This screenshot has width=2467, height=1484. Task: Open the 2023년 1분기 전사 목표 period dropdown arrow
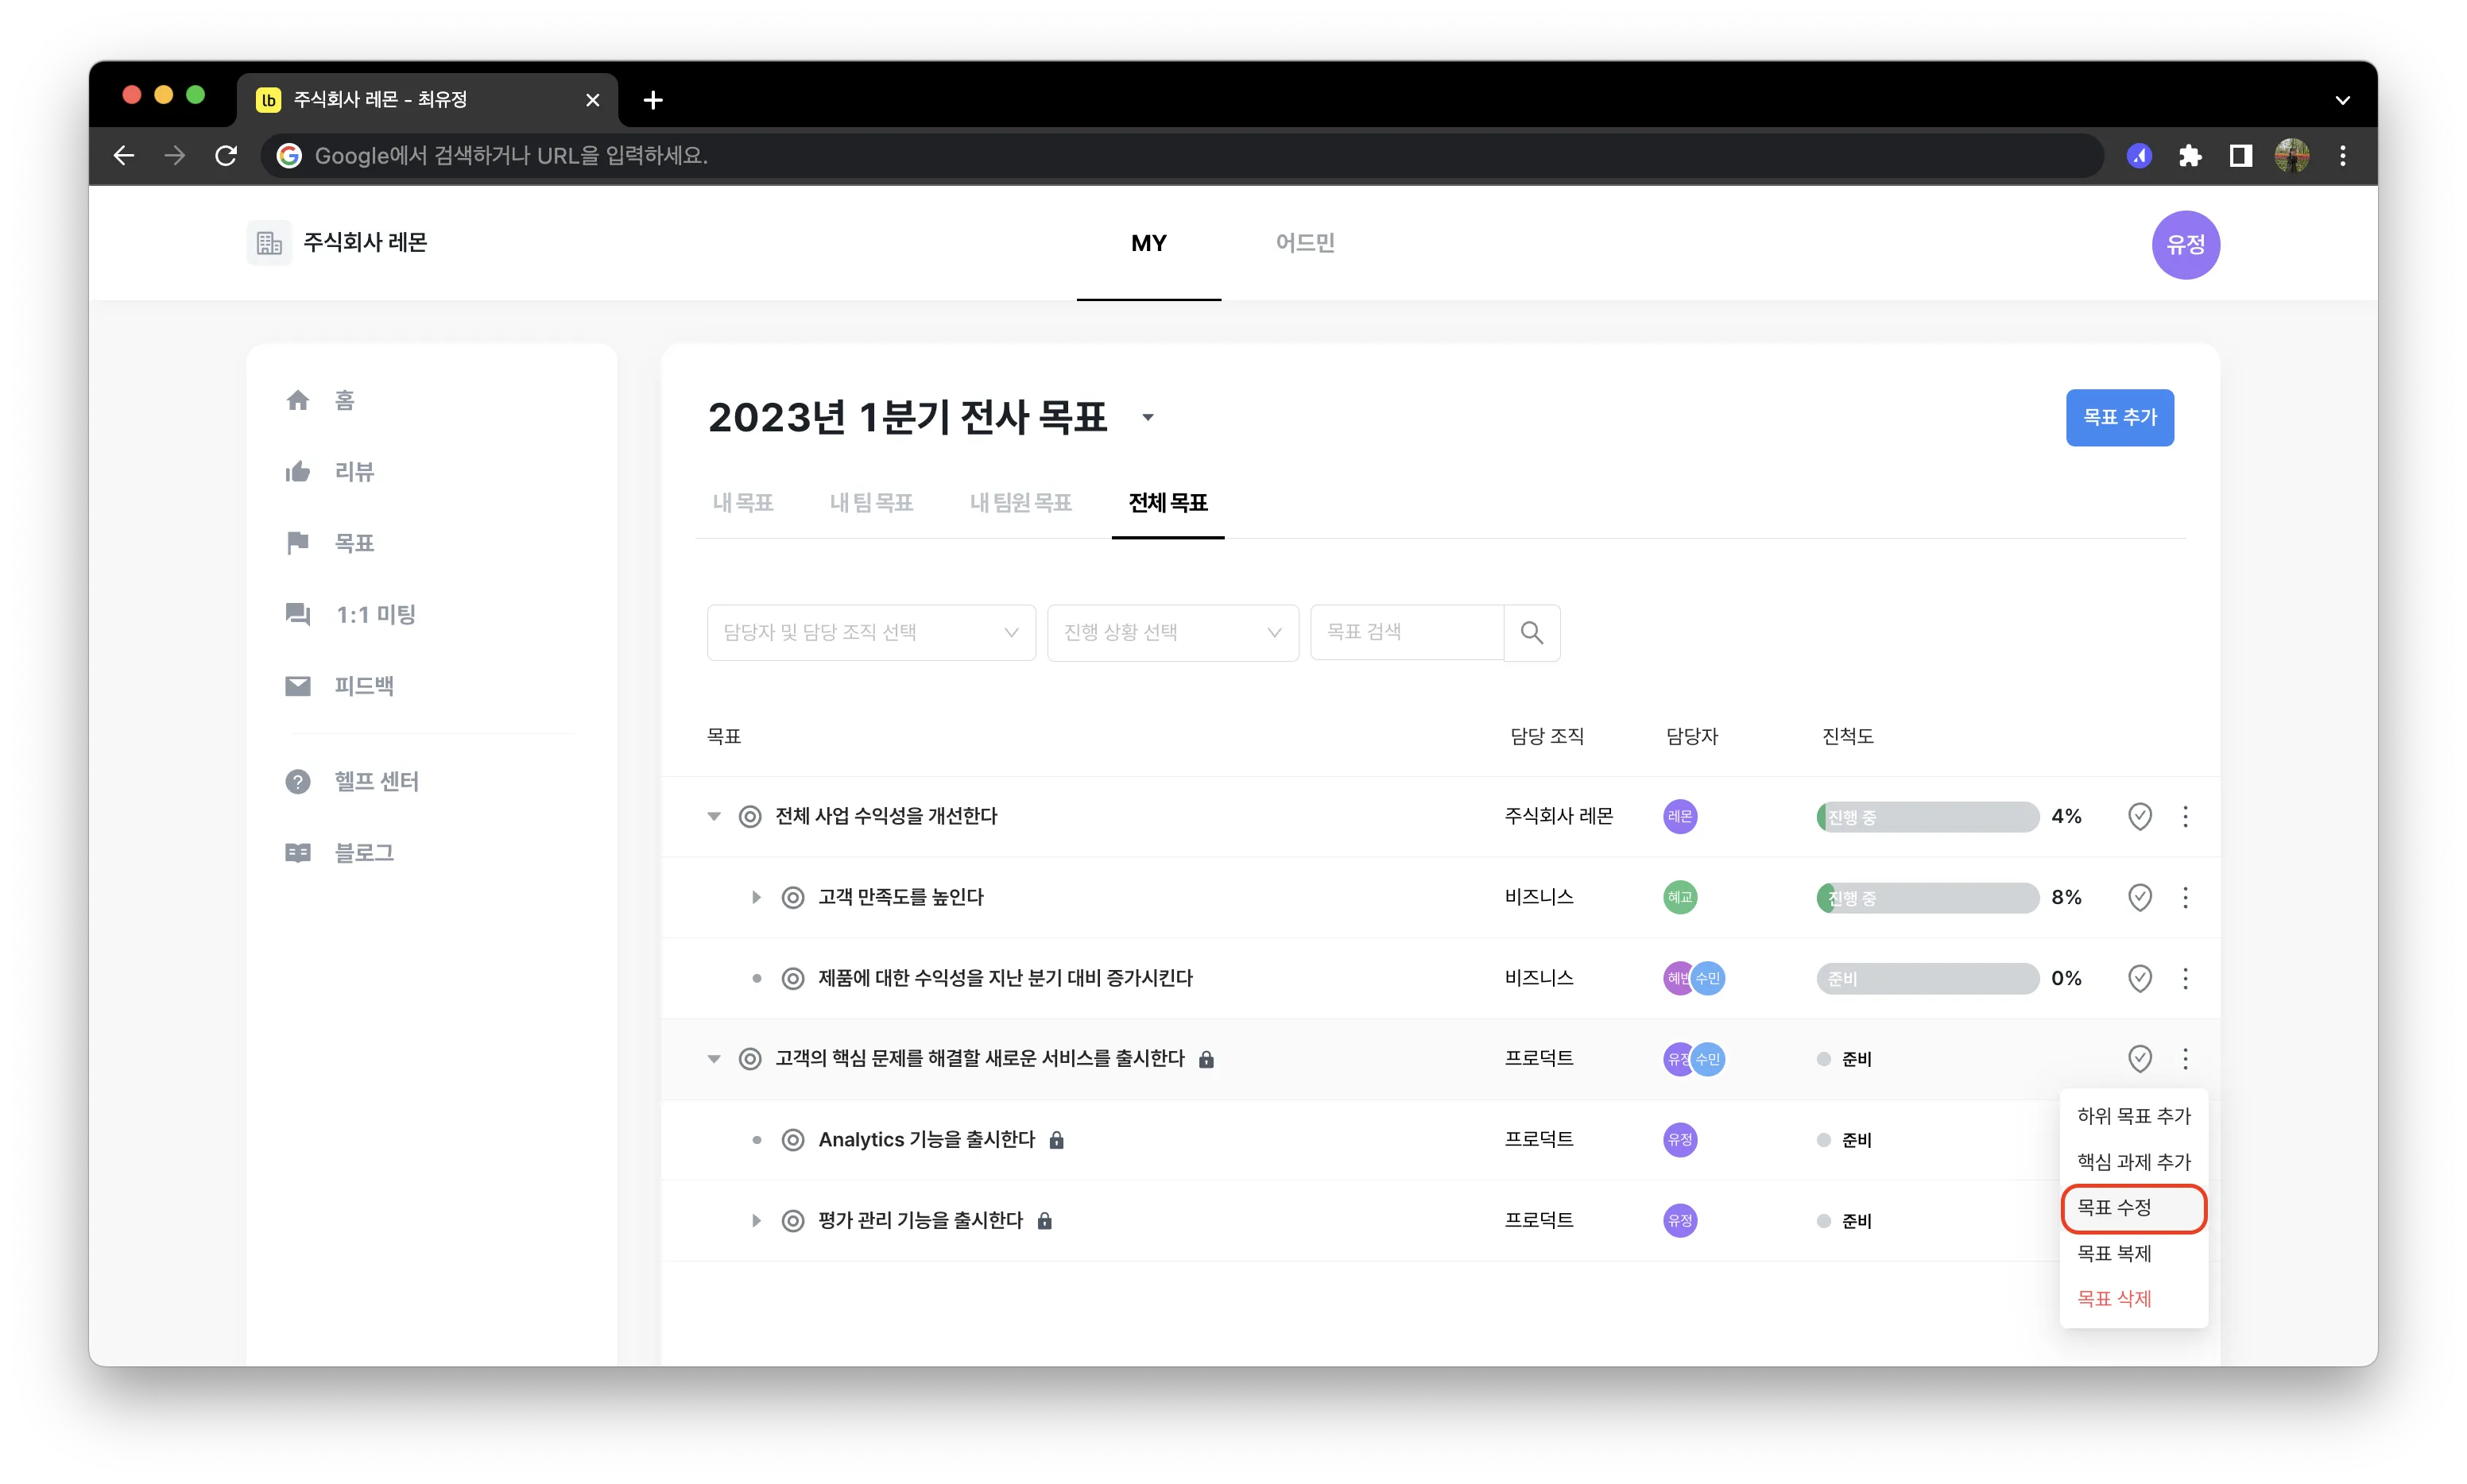click(x=1148, y=418)
